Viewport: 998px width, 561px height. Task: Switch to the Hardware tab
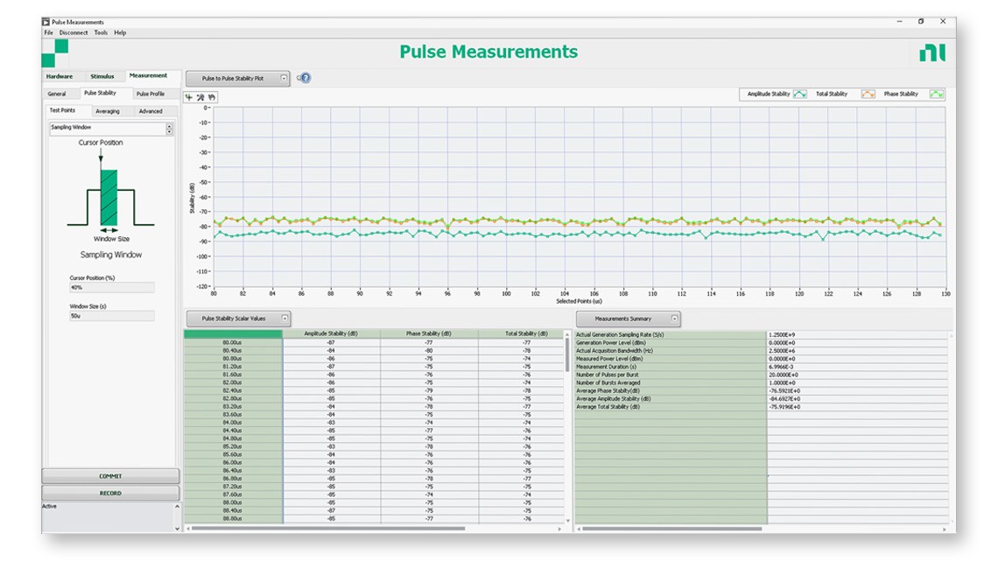pyautogui.click(x=60, y=76)
